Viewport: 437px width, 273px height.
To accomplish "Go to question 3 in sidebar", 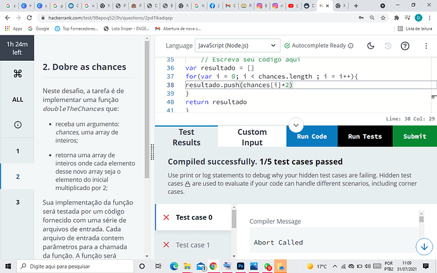I will point(18,202).
